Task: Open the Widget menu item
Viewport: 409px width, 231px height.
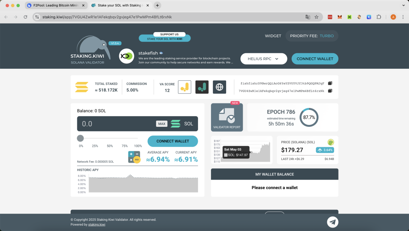Action: pyautogui.click(x=273, y=36)
